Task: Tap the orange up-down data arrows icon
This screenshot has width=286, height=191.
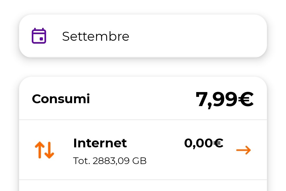Action: pos(44,150)
